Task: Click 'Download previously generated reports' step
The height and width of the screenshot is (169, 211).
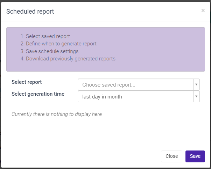Action: pyautogui.click(x=70, y=59)
